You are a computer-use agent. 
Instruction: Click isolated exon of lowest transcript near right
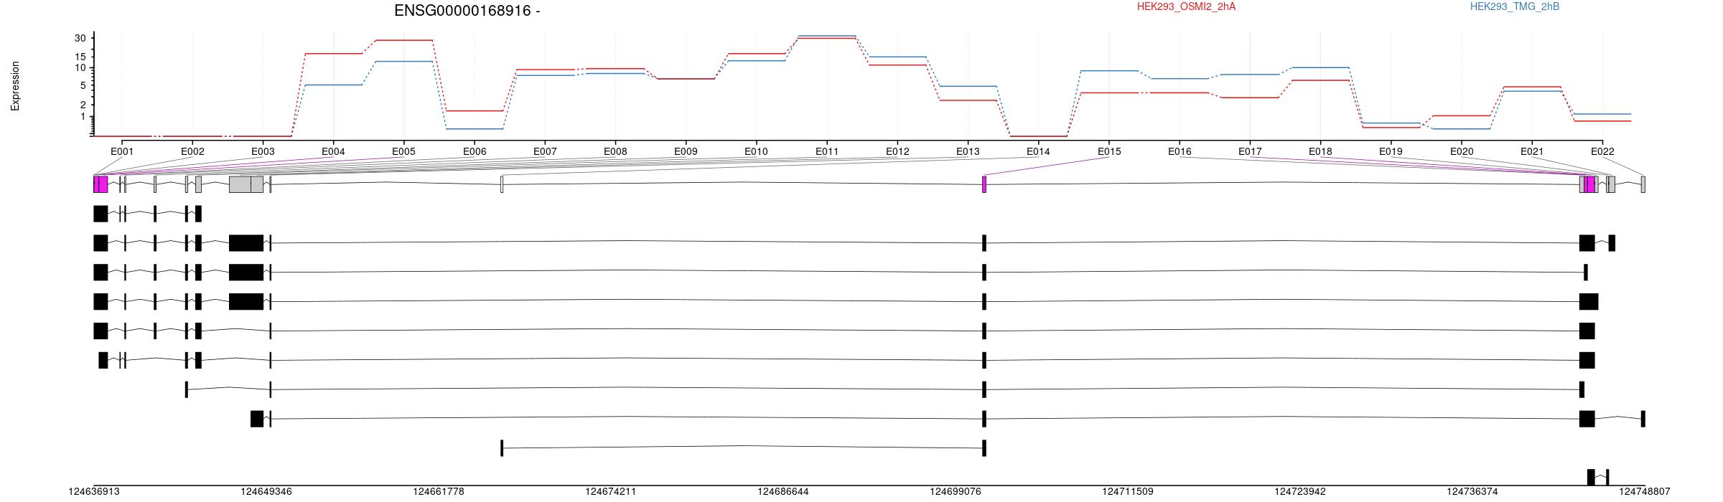click(1591, 478)
